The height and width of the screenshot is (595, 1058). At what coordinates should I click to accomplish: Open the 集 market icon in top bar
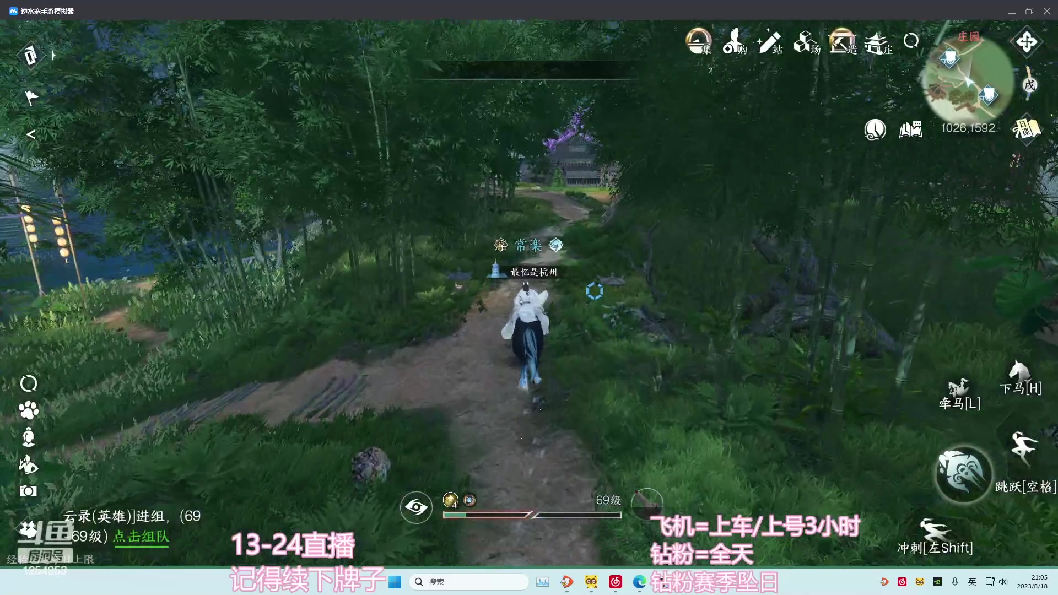[699, 41]
